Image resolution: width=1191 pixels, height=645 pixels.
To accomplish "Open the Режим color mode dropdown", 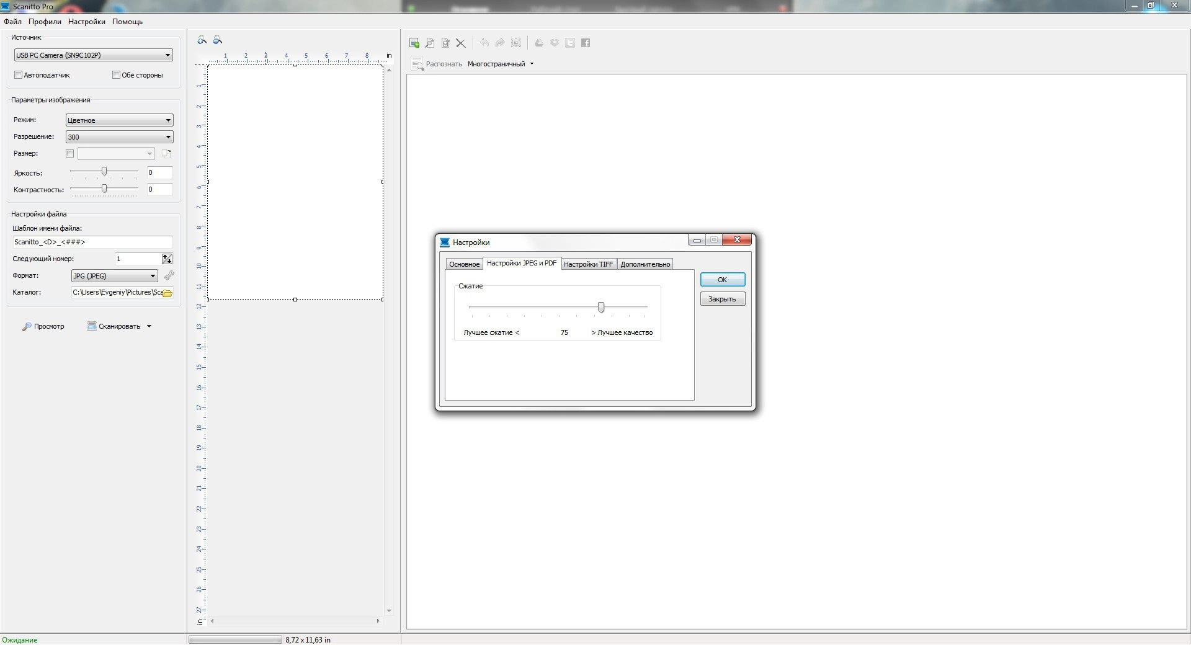I will point(119,120).
